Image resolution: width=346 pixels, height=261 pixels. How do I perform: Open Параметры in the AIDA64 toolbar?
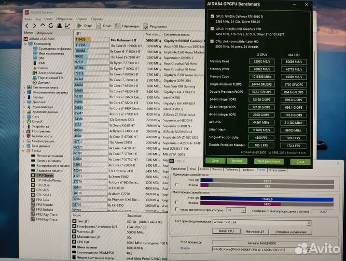click(x=127, y=26)
